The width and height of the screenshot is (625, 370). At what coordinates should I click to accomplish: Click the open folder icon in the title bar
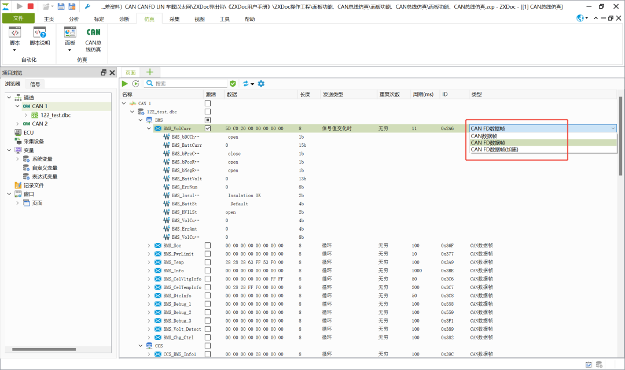pyautogui.click(x=46, y=6)
